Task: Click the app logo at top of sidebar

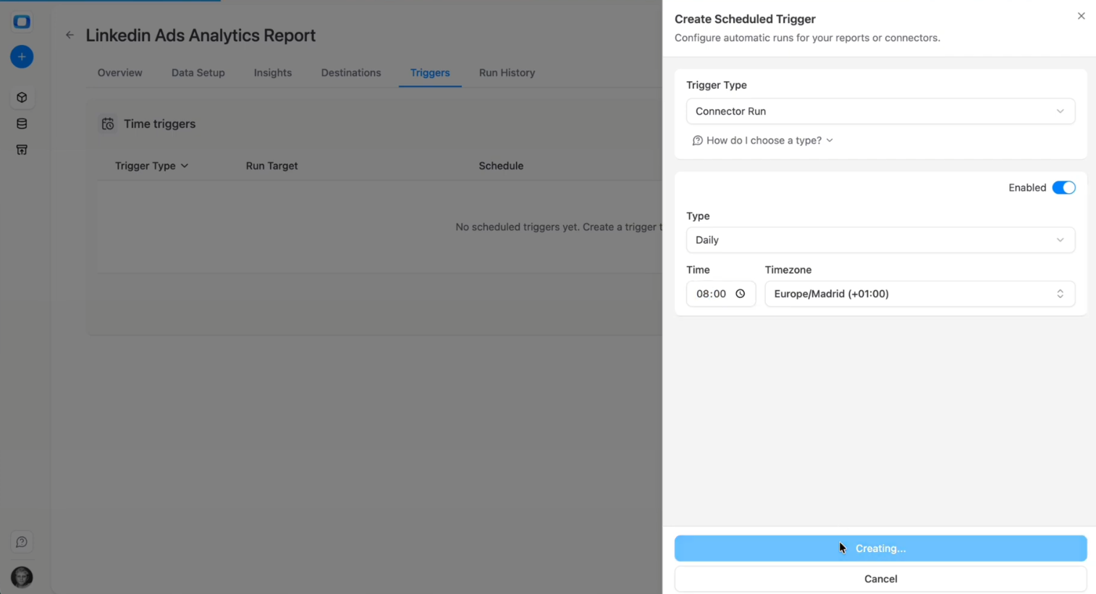Action: (22, 22)
